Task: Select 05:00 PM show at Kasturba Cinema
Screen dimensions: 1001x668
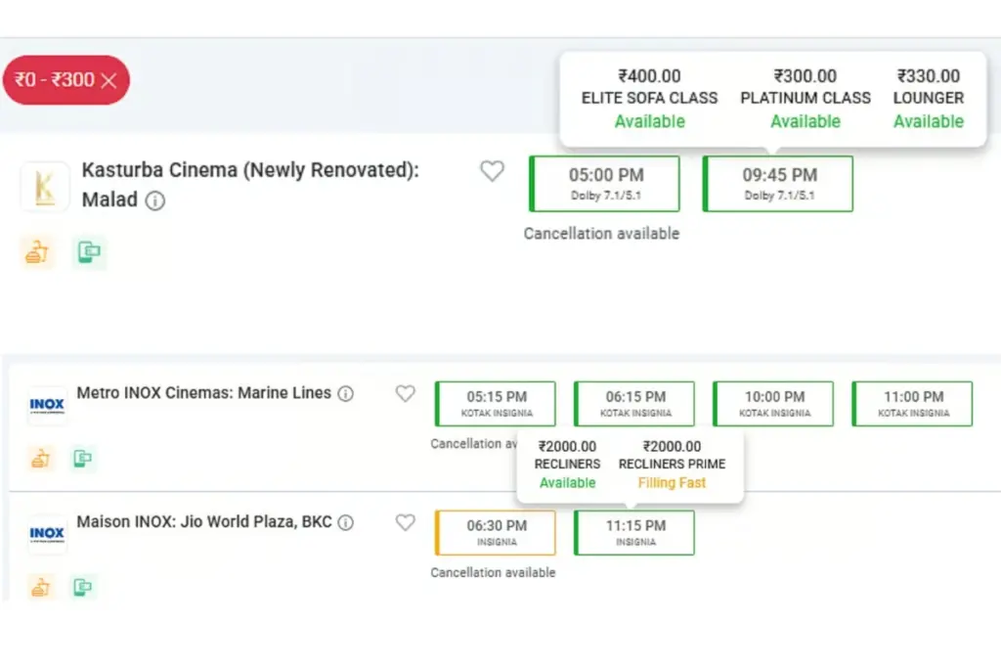Action: click(605, 183)
